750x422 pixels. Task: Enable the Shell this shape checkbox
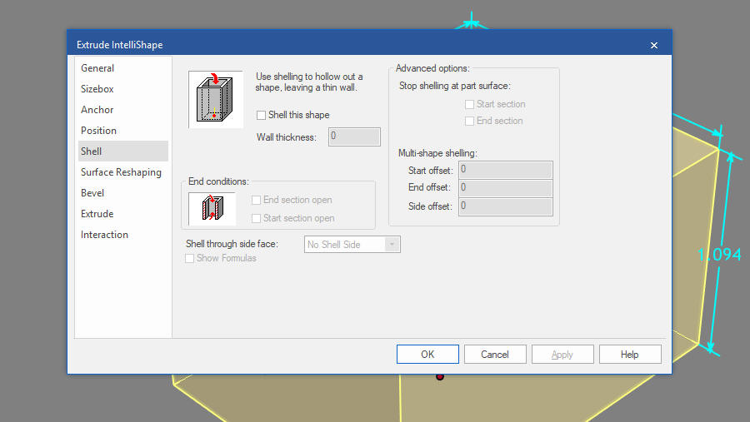pyautogui.click(x=261, y=115)
